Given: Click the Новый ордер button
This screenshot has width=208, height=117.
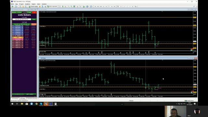Looking at the screenshot, I should (x=33, y=6).
